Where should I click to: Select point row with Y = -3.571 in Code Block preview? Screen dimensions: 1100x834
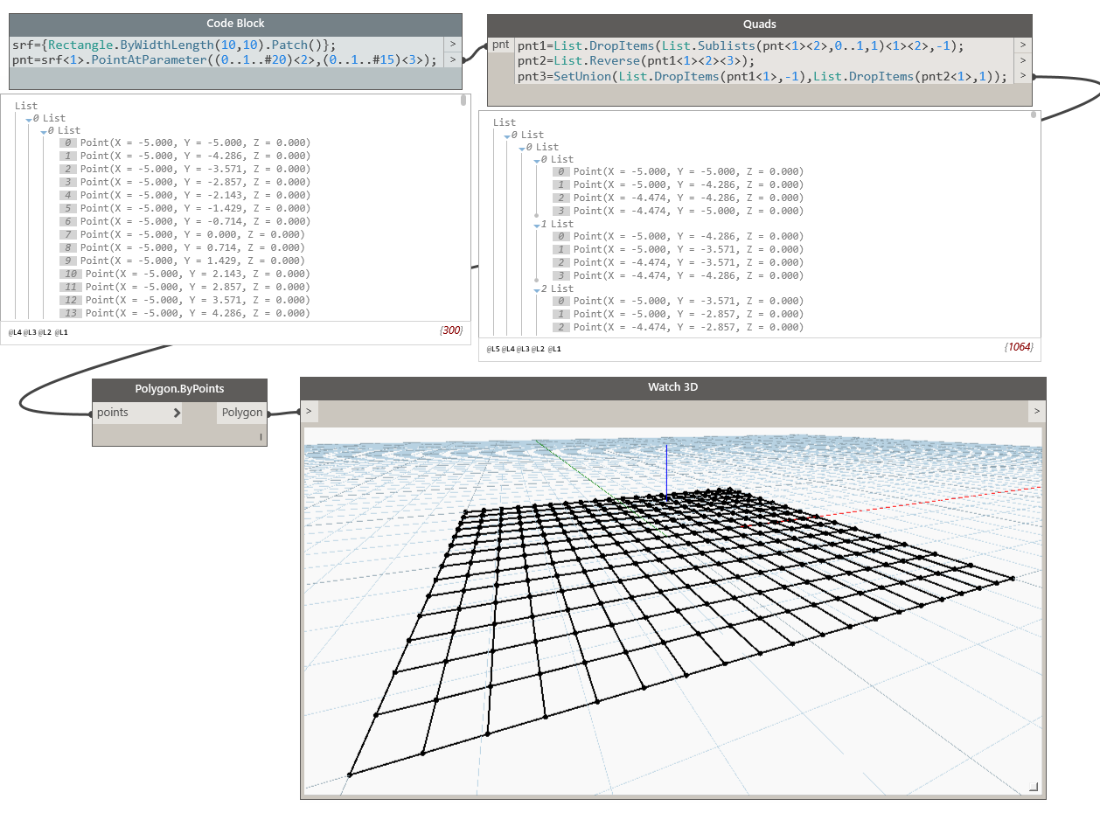(x=185, y=169)
